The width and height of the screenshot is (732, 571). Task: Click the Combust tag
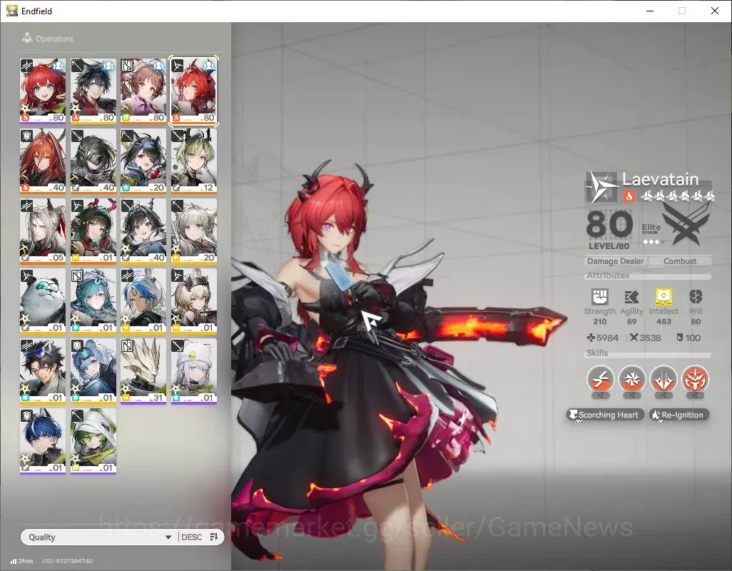pyautogui.click(x=680, y=261)
